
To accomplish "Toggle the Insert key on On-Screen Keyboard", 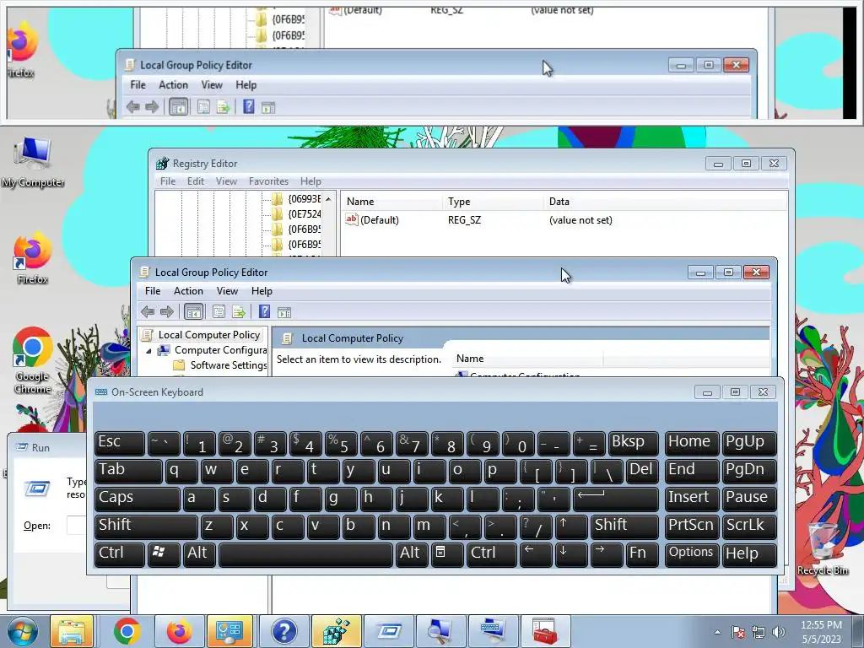I will click(692, 499).
